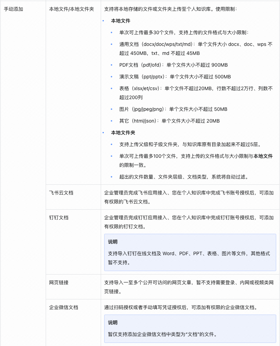Click the 网页链接 row label
Viewport: 280px width, 346px height.
coord(58,283)
